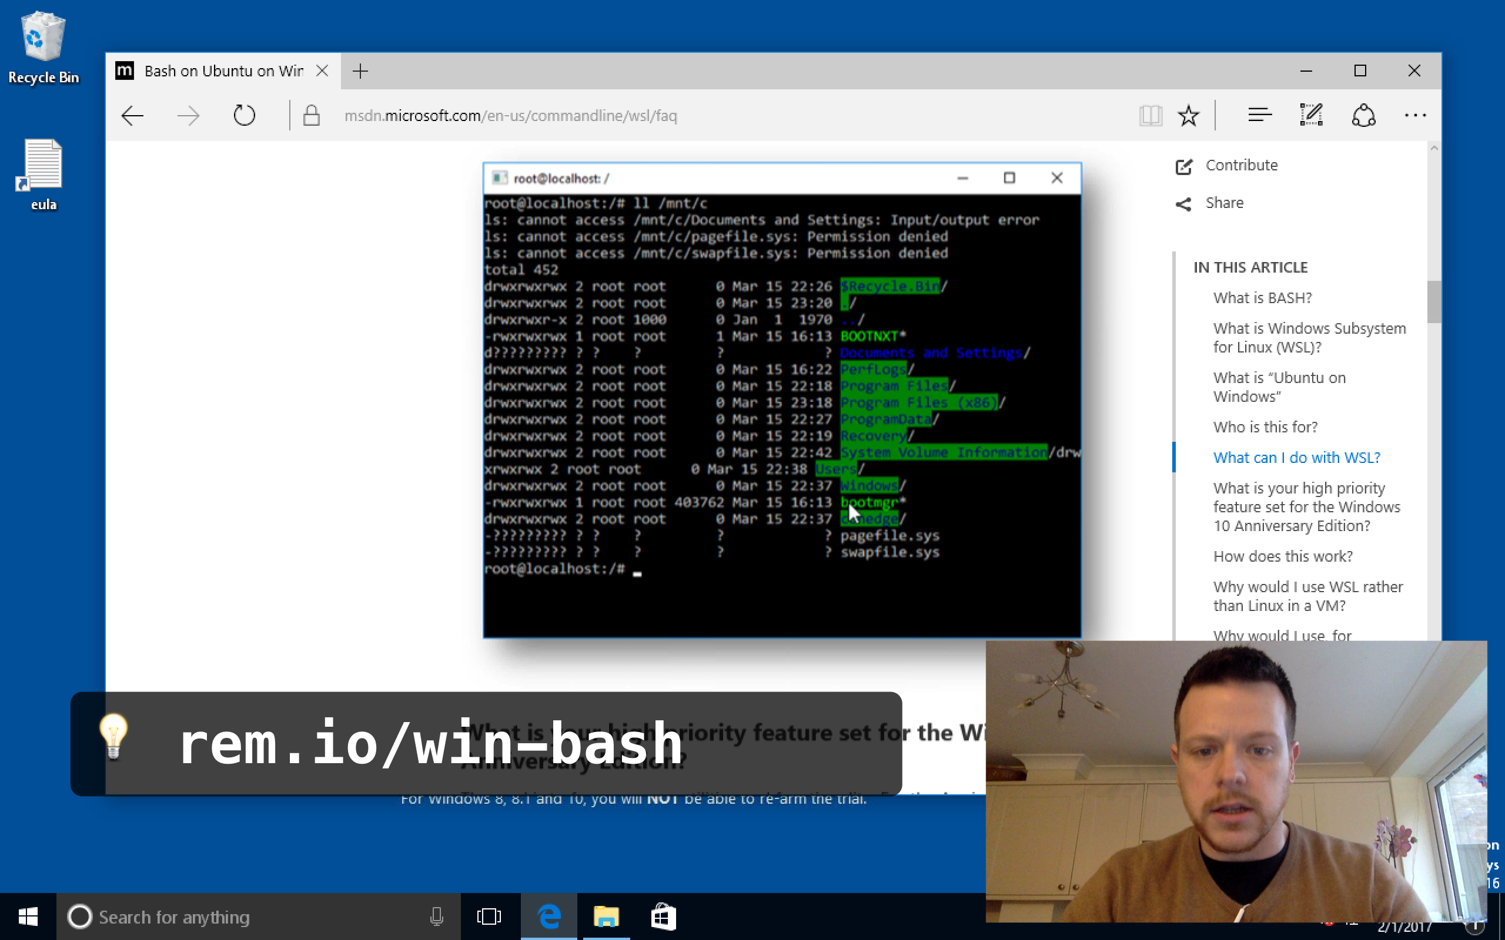1505x940 pixels.
Task: Click the Cortana search box
Action: pyautogui.click(x=249, y=917)
